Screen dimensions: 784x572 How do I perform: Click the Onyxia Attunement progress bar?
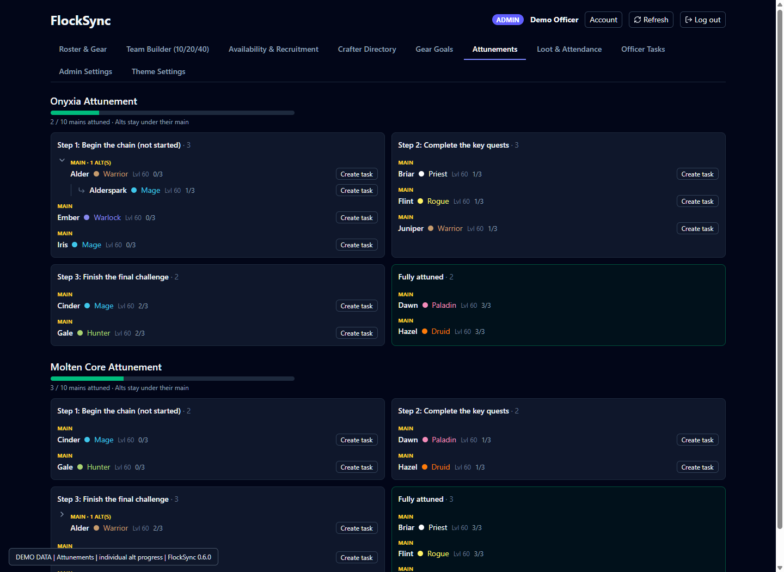coord(173,113)
